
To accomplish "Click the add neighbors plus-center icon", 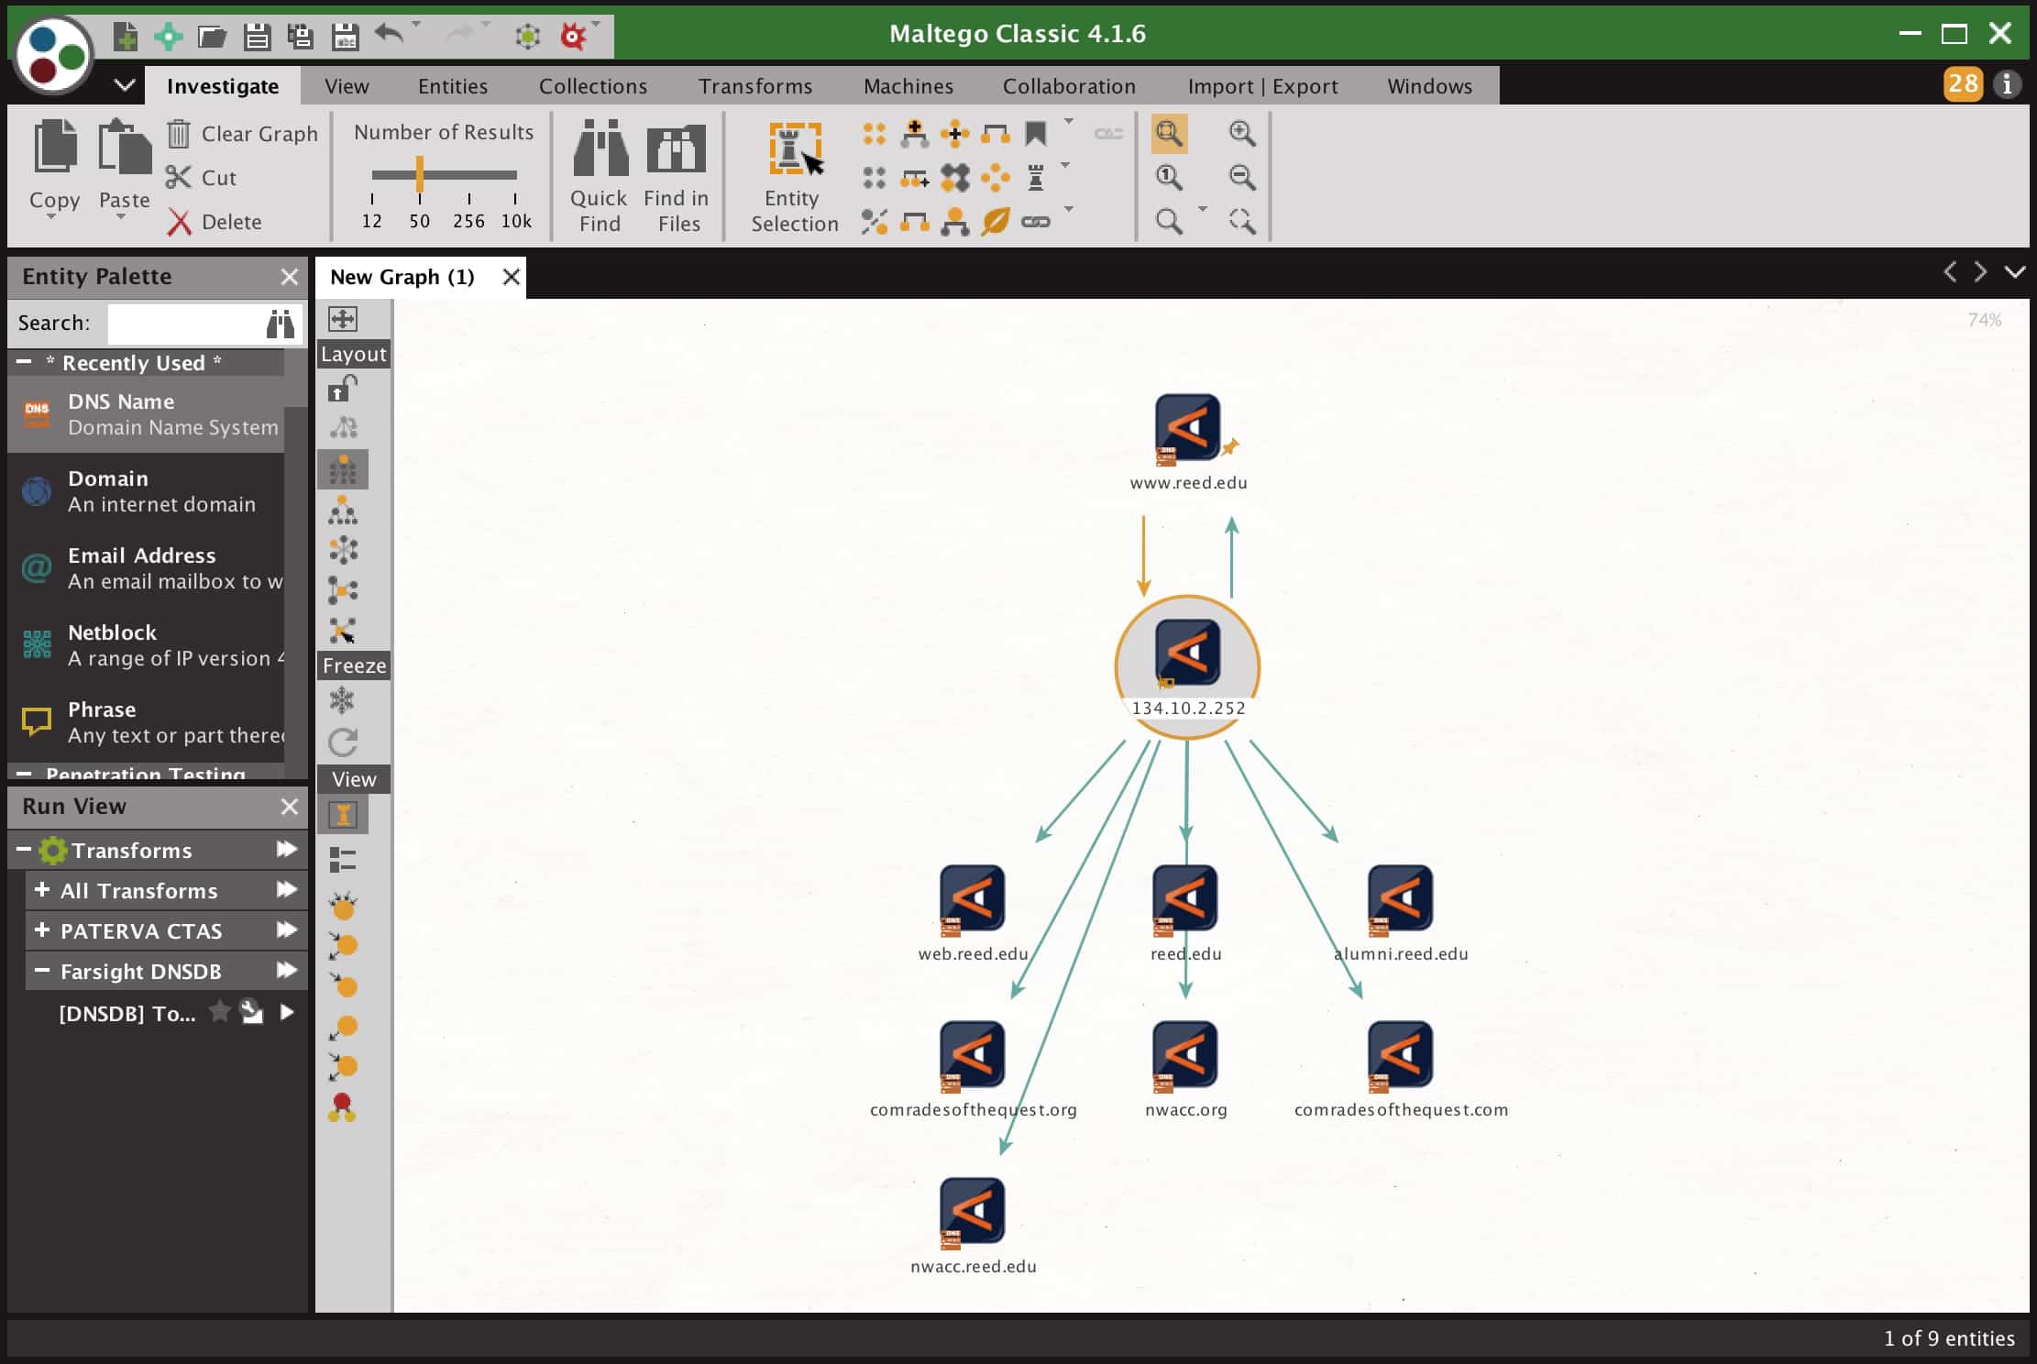I will (955, 134).
